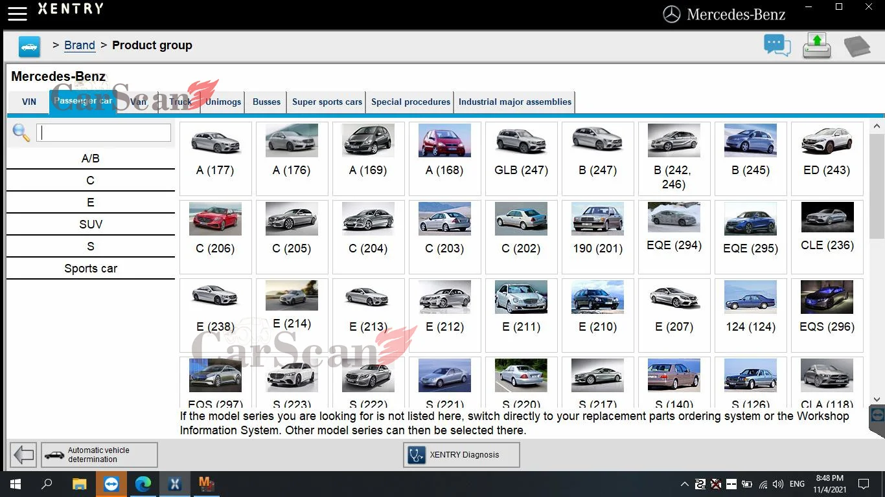Filter by C class category
The height and width of the screenshot is (497, 885).
coord(91,181)
